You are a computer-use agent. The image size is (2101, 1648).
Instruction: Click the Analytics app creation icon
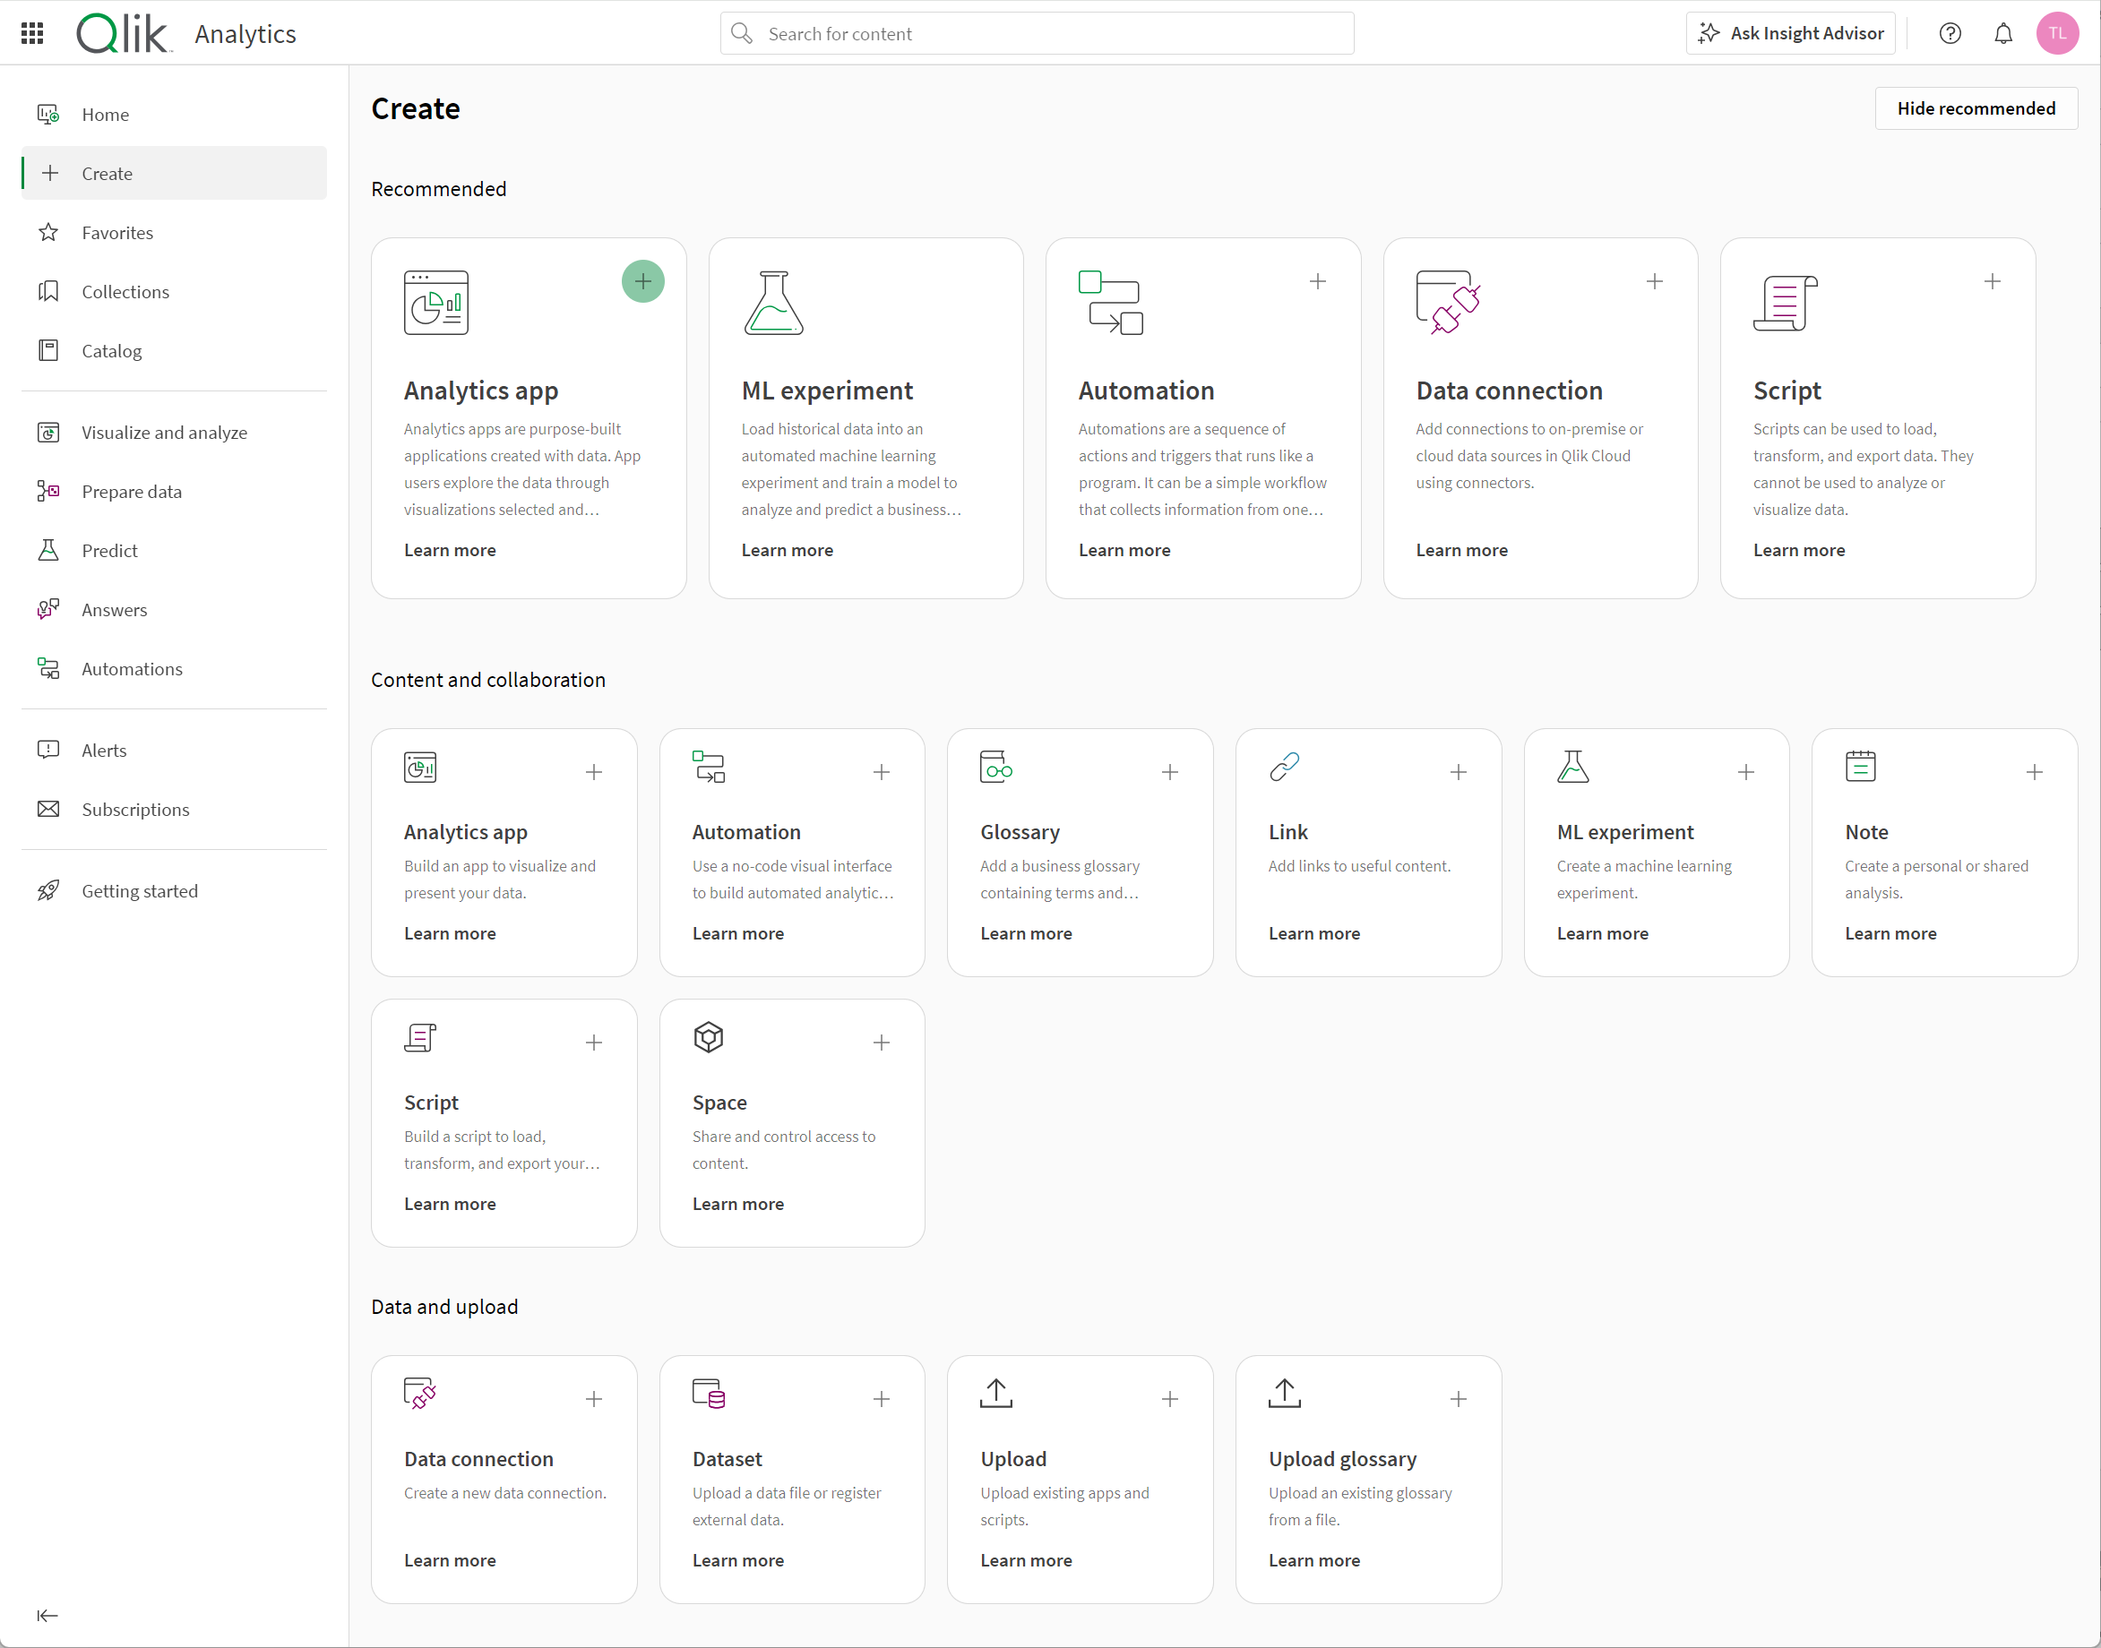coord(643,281)
